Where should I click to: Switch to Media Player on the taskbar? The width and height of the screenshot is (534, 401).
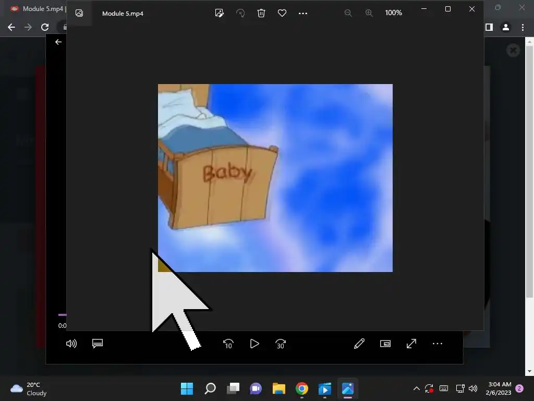[x=325, y=388]
